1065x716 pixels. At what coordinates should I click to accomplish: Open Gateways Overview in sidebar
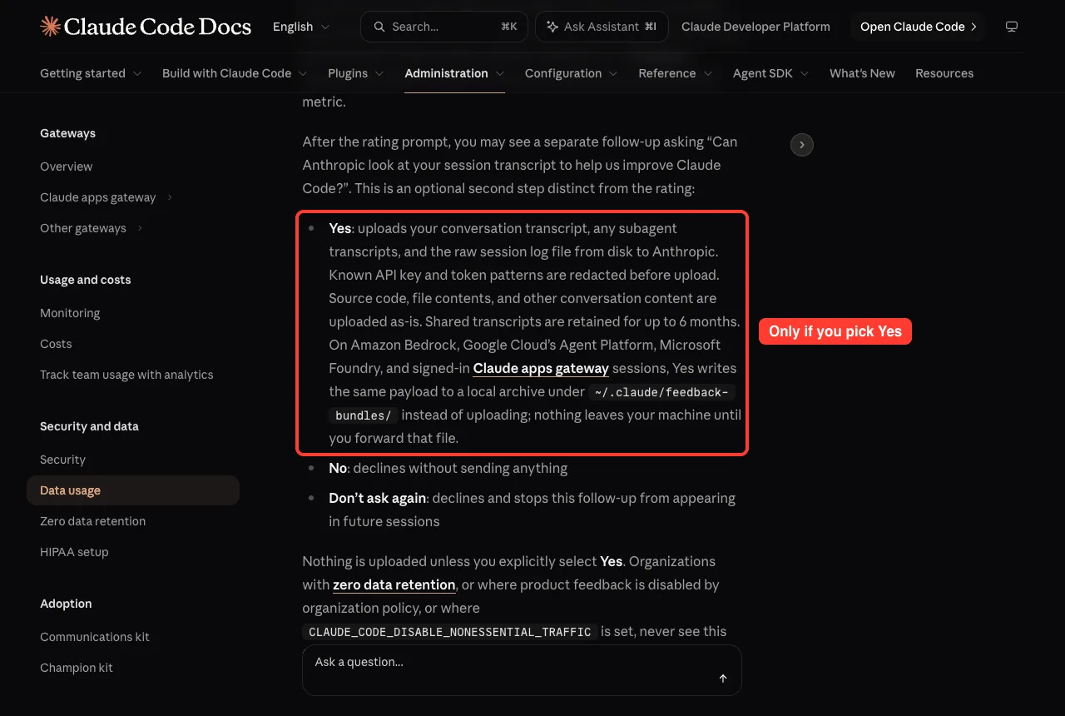click(x=67, y=167)
